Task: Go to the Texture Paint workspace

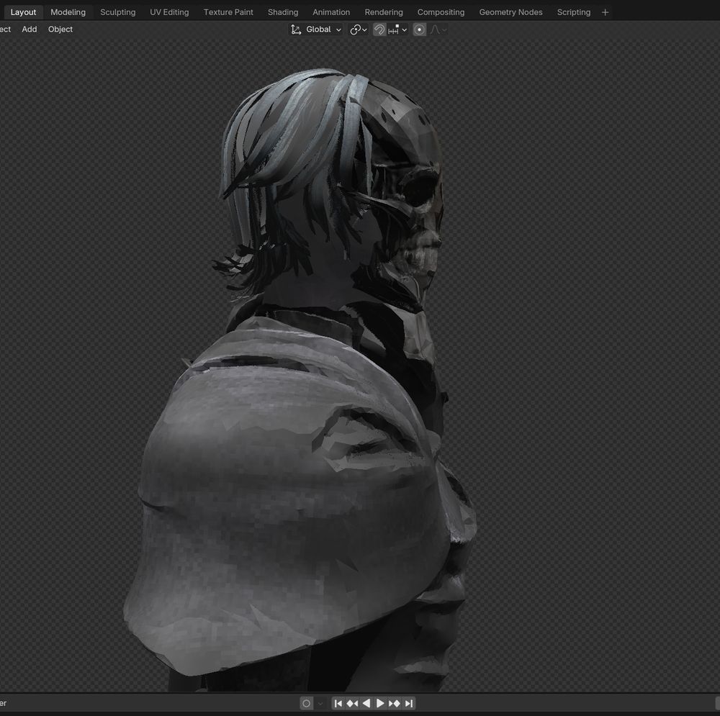Action: point(228,12)
